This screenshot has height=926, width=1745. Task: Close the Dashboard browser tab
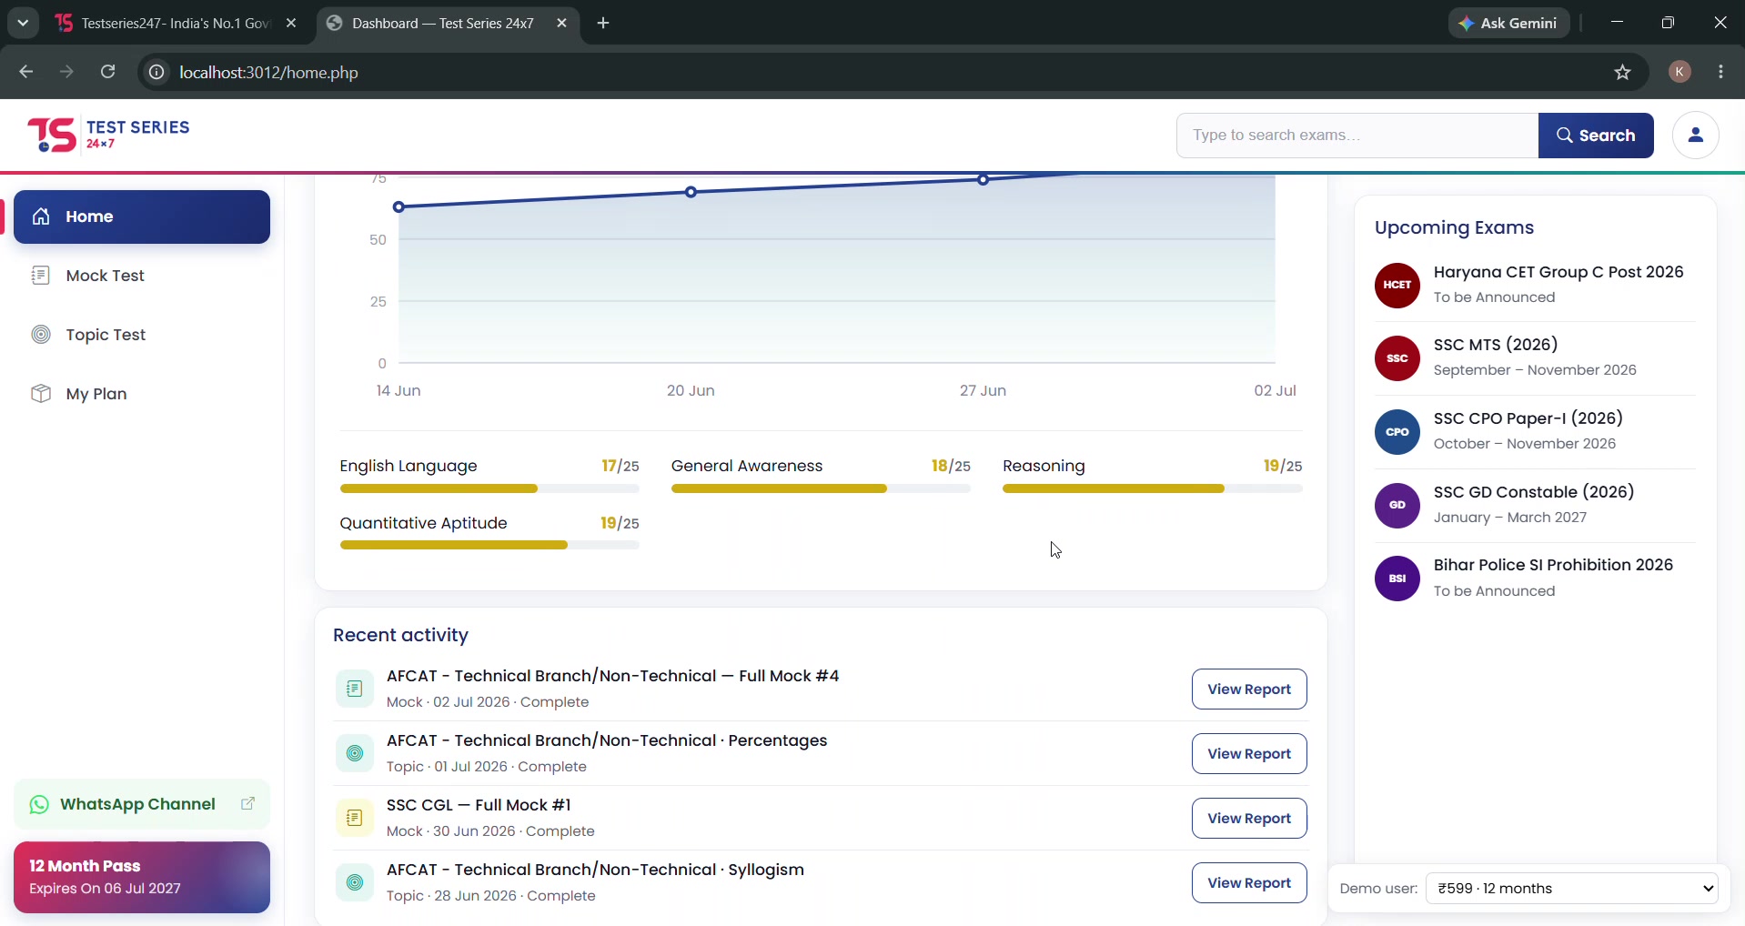click(561, 23)
